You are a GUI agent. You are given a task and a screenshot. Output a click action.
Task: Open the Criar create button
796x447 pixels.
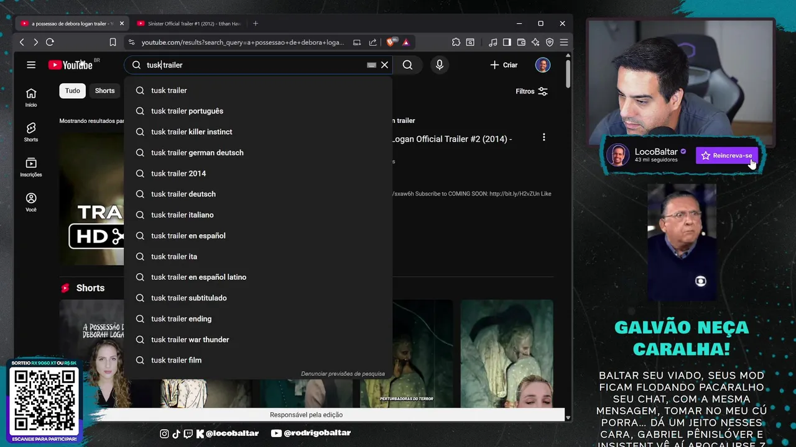504,65
